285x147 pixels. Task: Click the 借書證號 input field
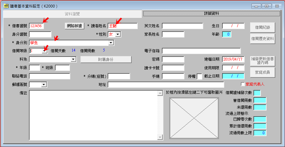tap(36, 26)
